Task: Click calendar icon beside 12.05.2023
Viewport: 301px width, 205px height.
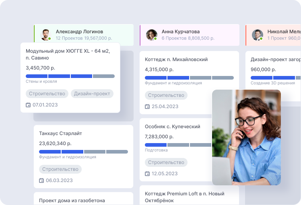Action: [147, 174]
